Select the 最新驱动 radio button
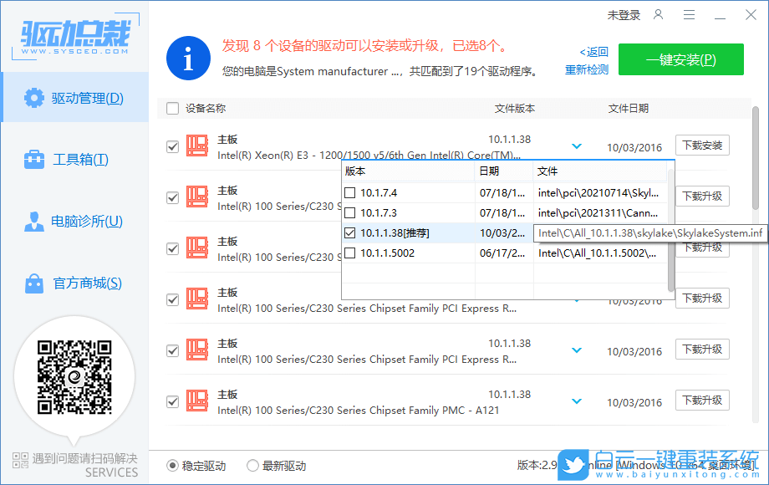Image resolution: width=769 pixels, height=485 pixels. (x=252, y=466)
